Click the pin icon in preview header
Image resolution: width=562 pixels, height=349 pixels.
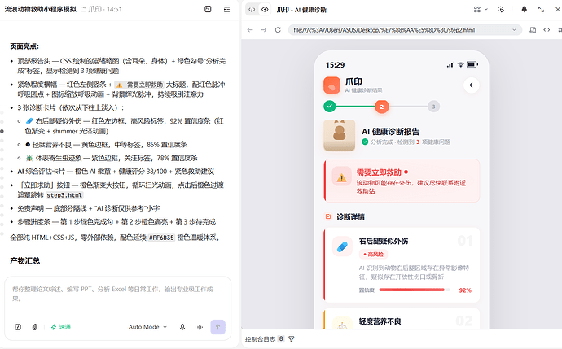pos(524,9)
